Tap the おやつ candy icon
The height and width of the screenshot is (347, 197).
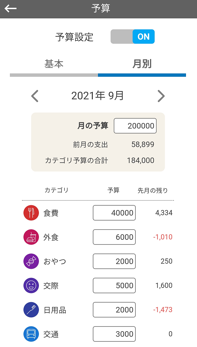click(x=31, y=261)
